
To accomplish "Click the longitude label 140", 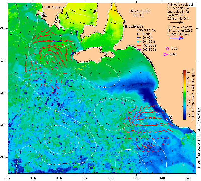I will [x=162, y=178].
